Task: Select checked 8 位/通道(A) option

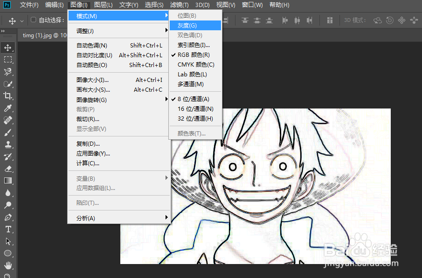Action: (x=195, y=99)
